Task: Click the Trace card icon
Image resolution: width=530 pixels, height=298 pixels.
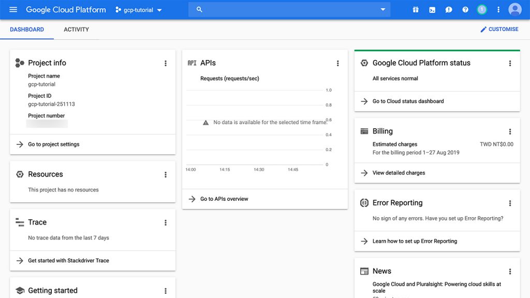Action: pos(20,222)
